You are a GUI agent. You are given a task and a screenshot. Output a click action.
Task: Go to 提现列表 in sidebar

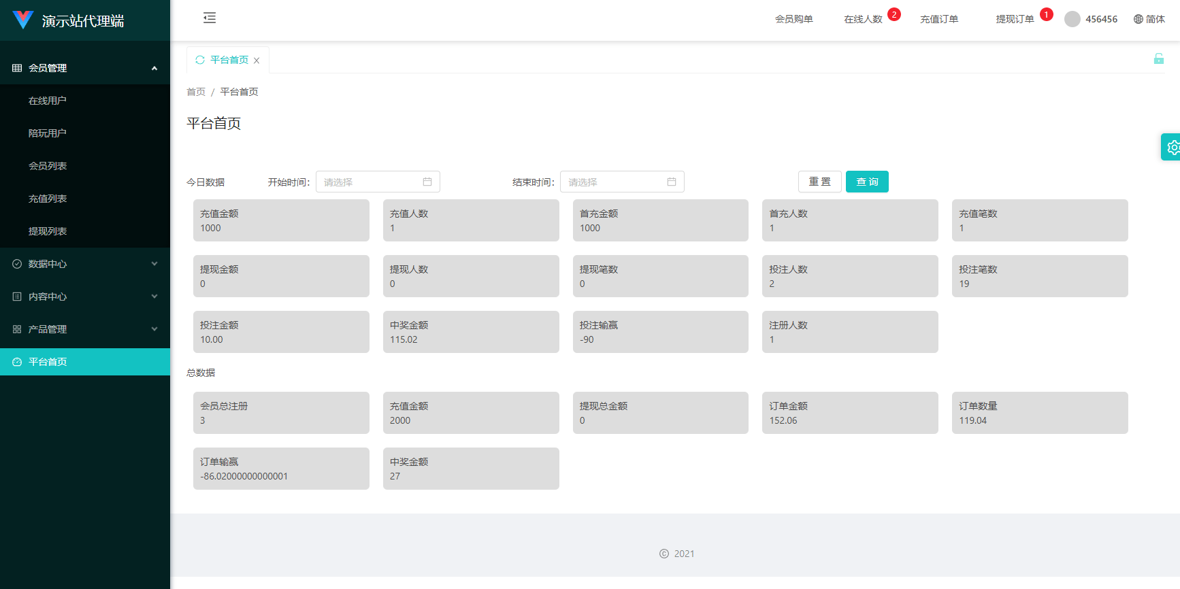pos(48,231)
